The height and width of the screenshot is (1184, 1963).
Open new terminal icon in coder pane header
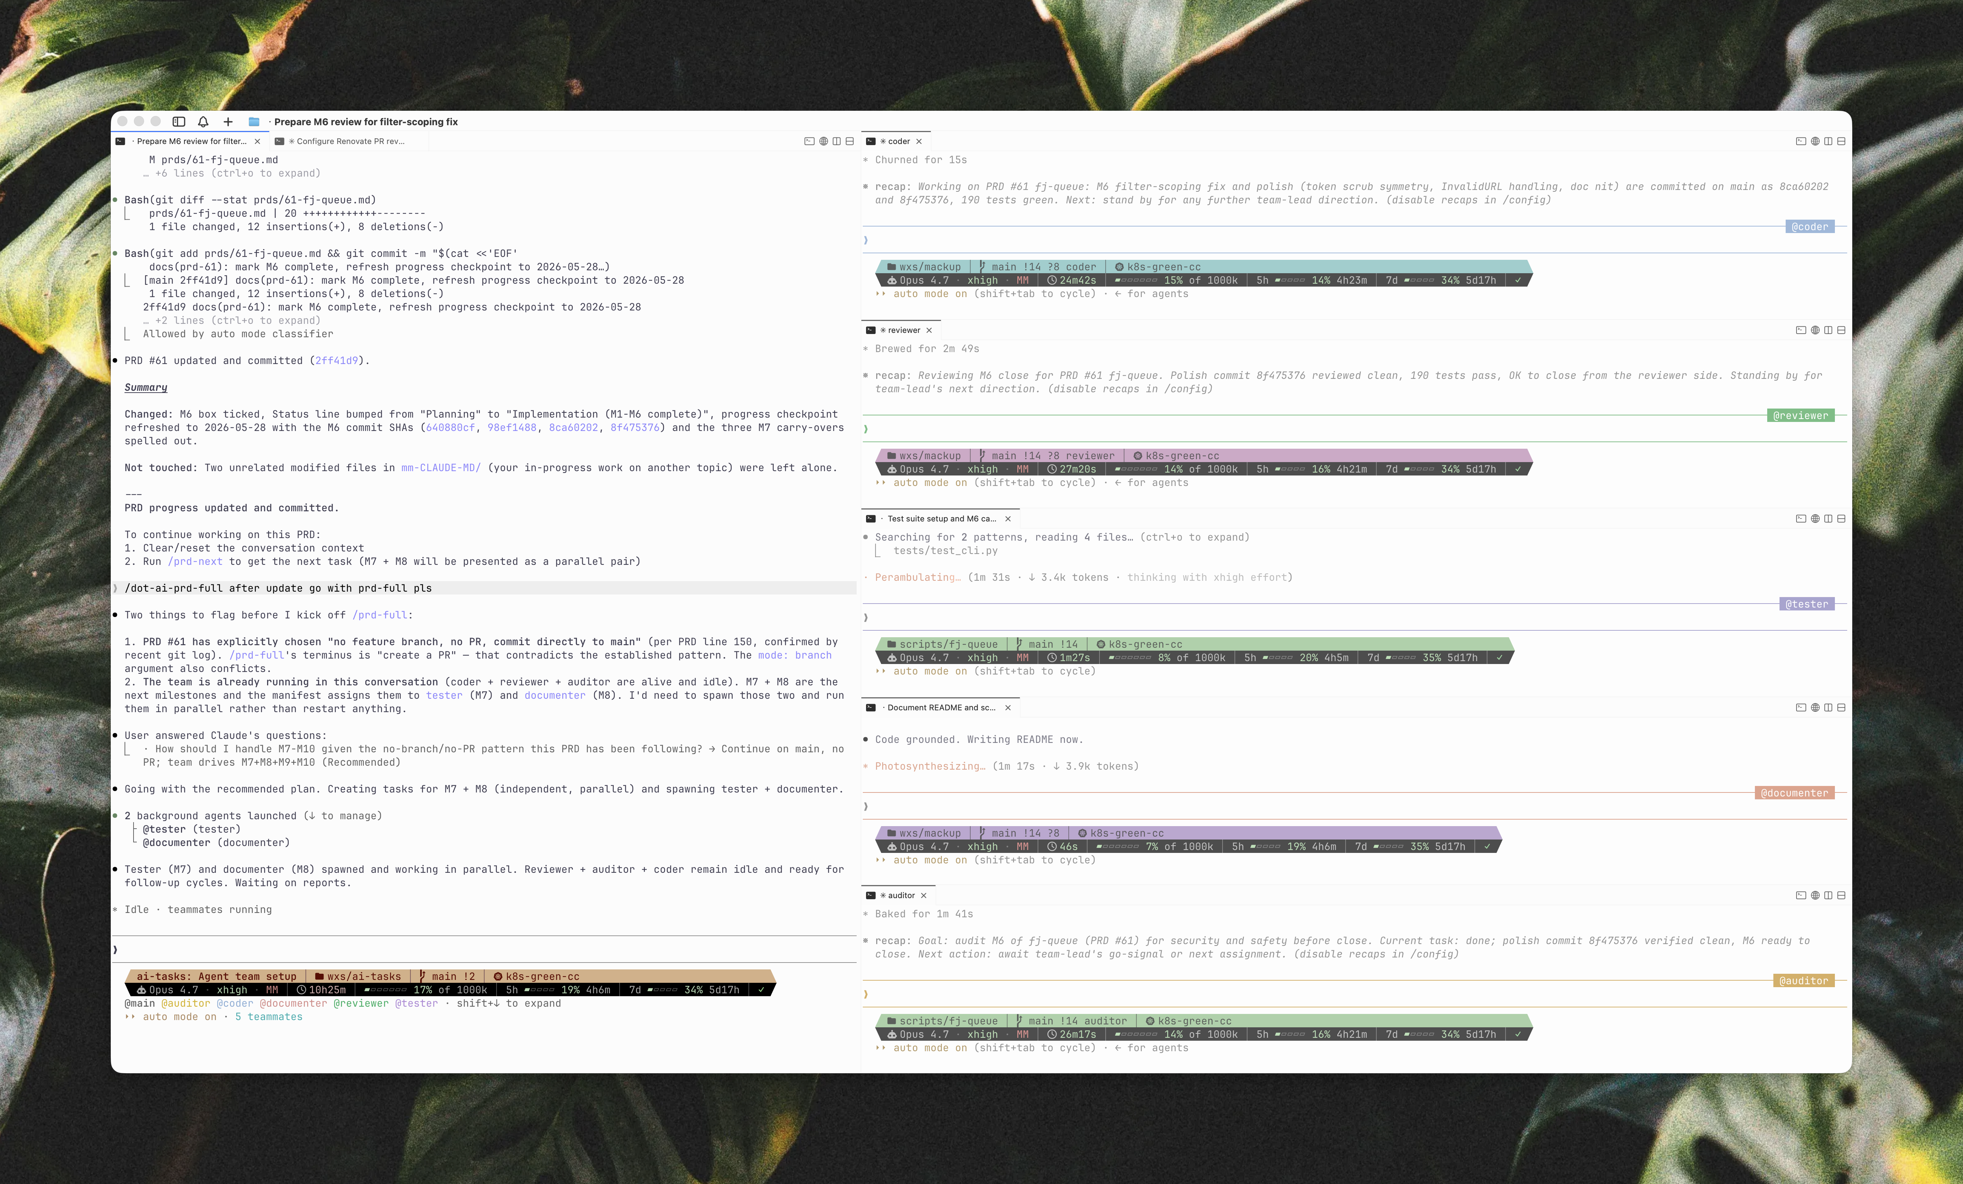coord(1801,141)
